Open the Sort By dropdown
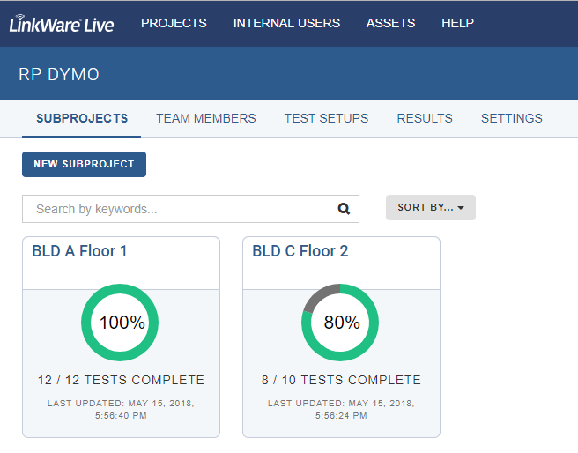Screen dimensions: 578x453 [431, 207]
